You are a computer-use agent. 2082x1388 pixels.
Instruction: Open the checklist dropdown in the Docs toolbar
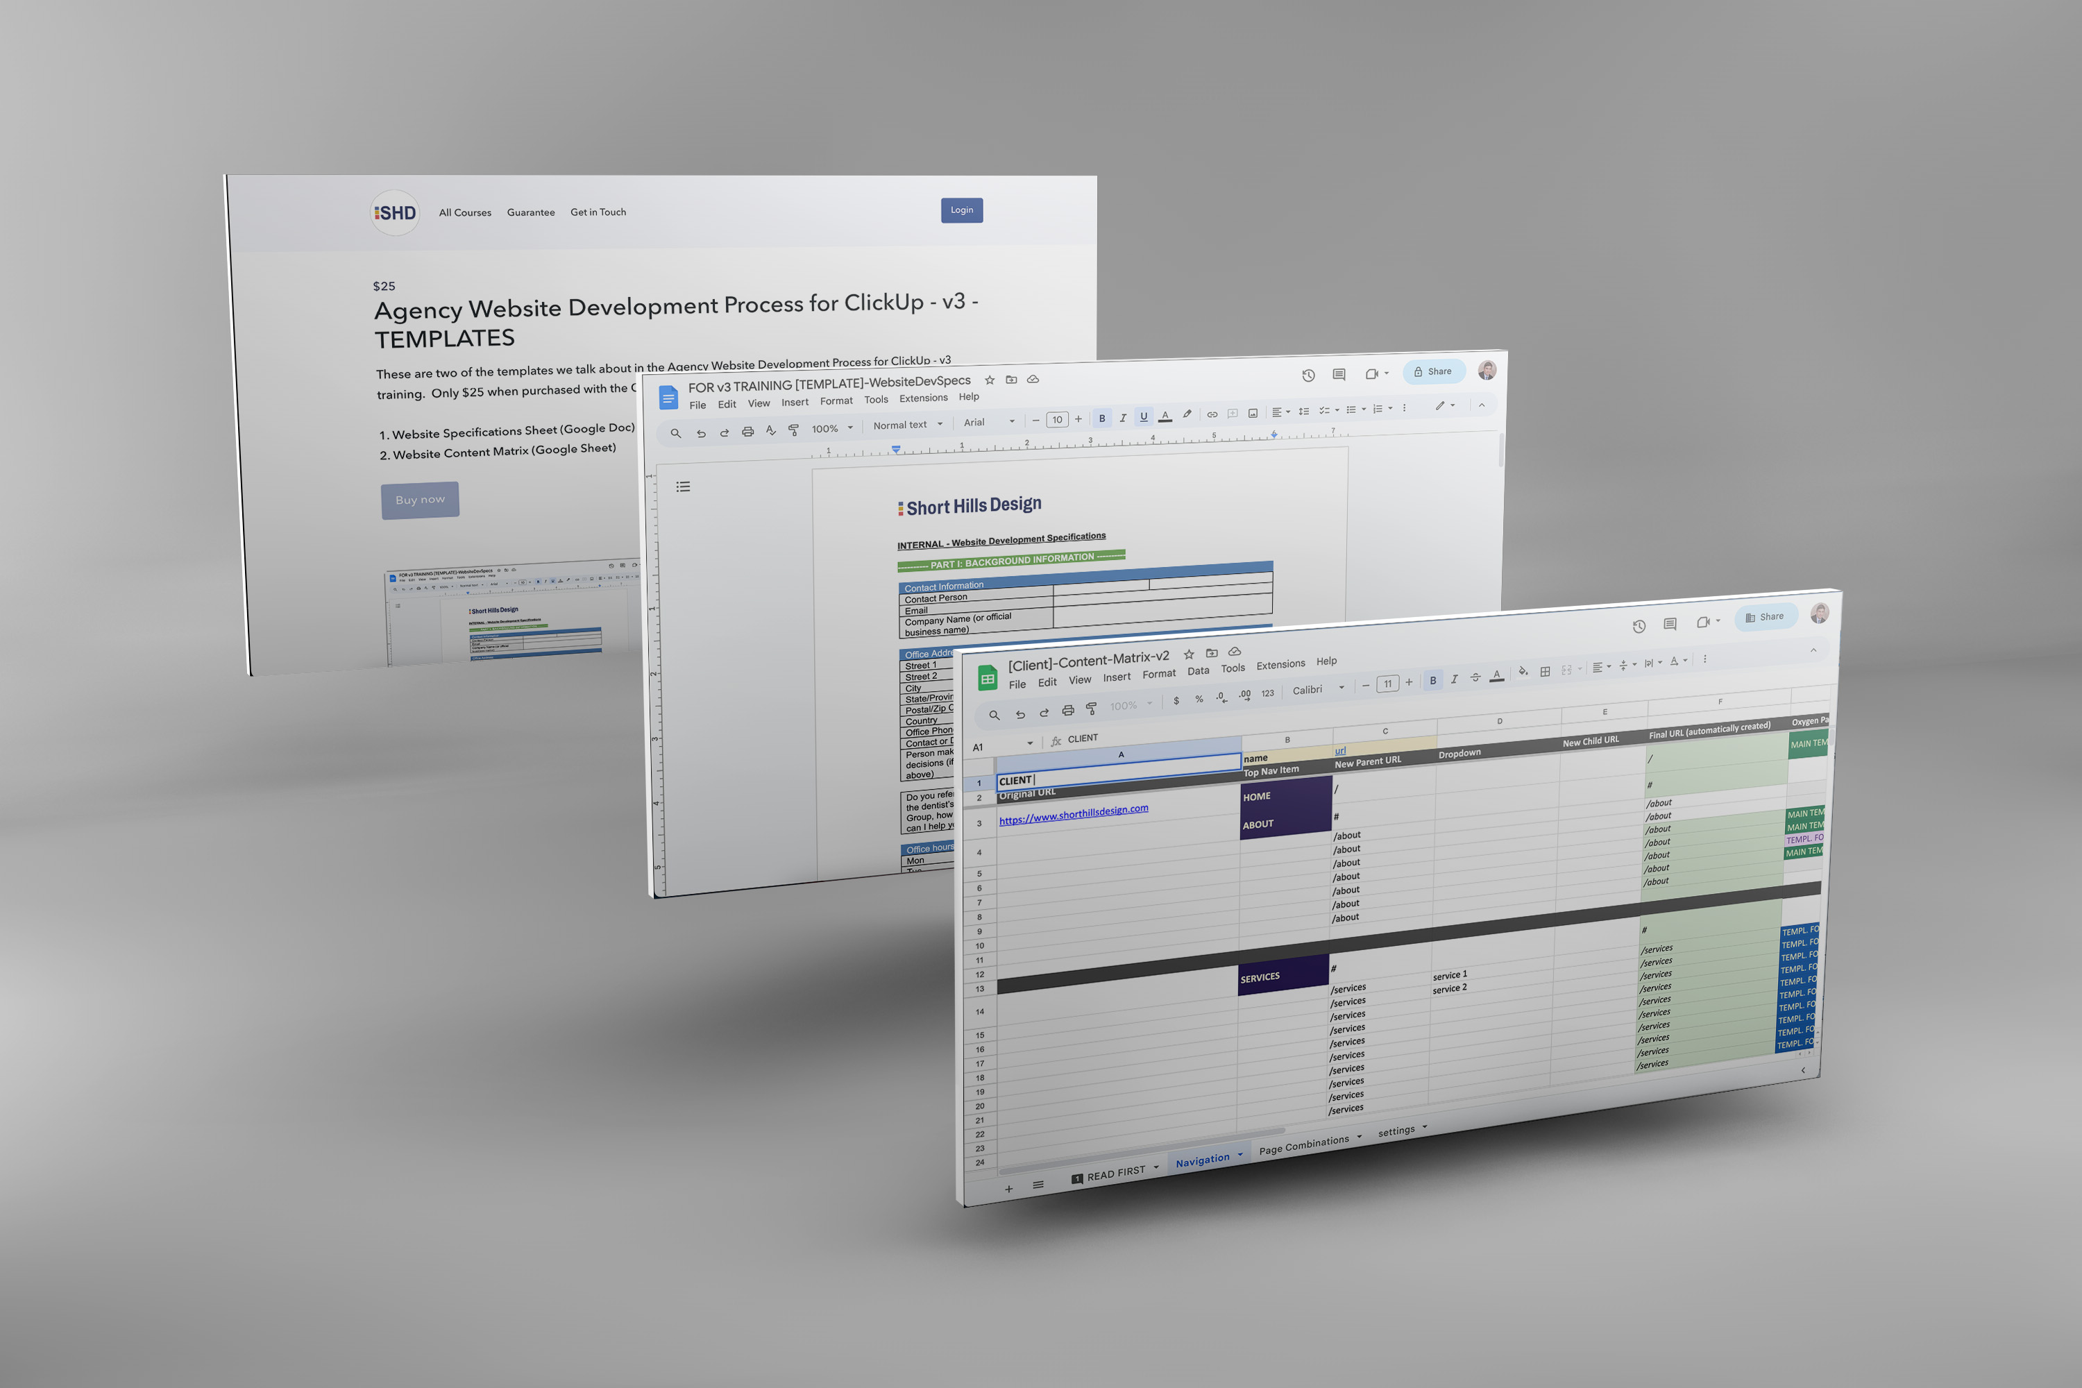(x=1329, y=410)
